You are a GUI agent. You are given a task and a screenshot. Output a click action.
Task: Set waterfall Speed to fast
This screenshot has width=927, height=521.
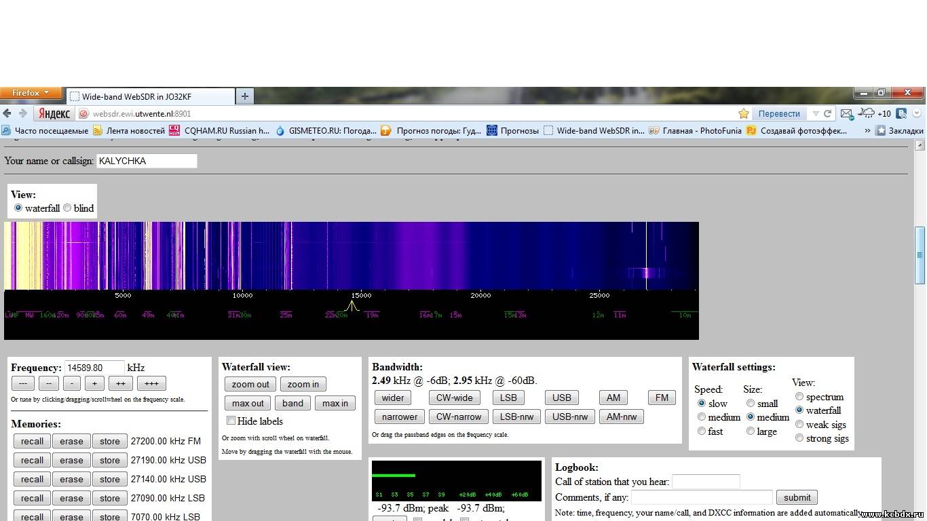(x=702, y=431)
